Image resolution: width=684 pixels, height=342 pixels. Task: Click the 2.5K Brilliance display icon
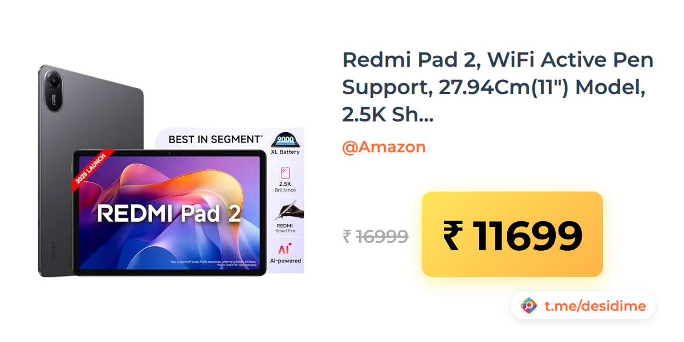coord(286,180)
